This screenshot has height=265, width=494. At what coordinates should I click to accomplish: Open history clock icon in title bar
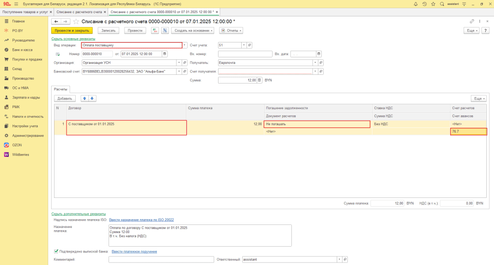pyautogui.click(x=425, y=4)
